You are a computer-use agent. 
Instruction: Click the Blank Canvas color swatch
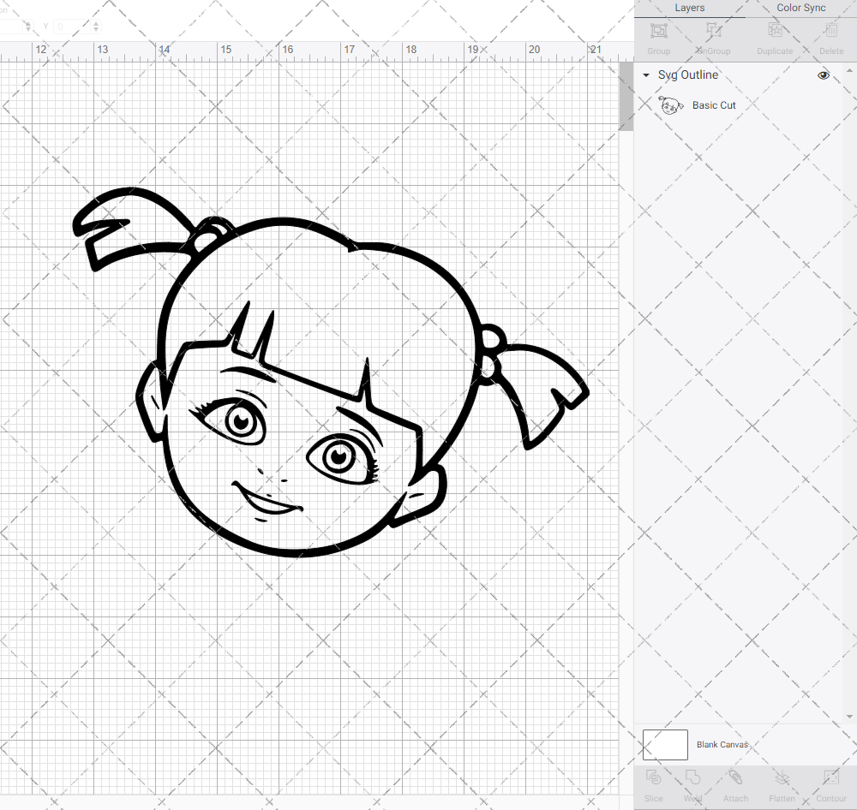pyautogui.click(x=665, y=745)
